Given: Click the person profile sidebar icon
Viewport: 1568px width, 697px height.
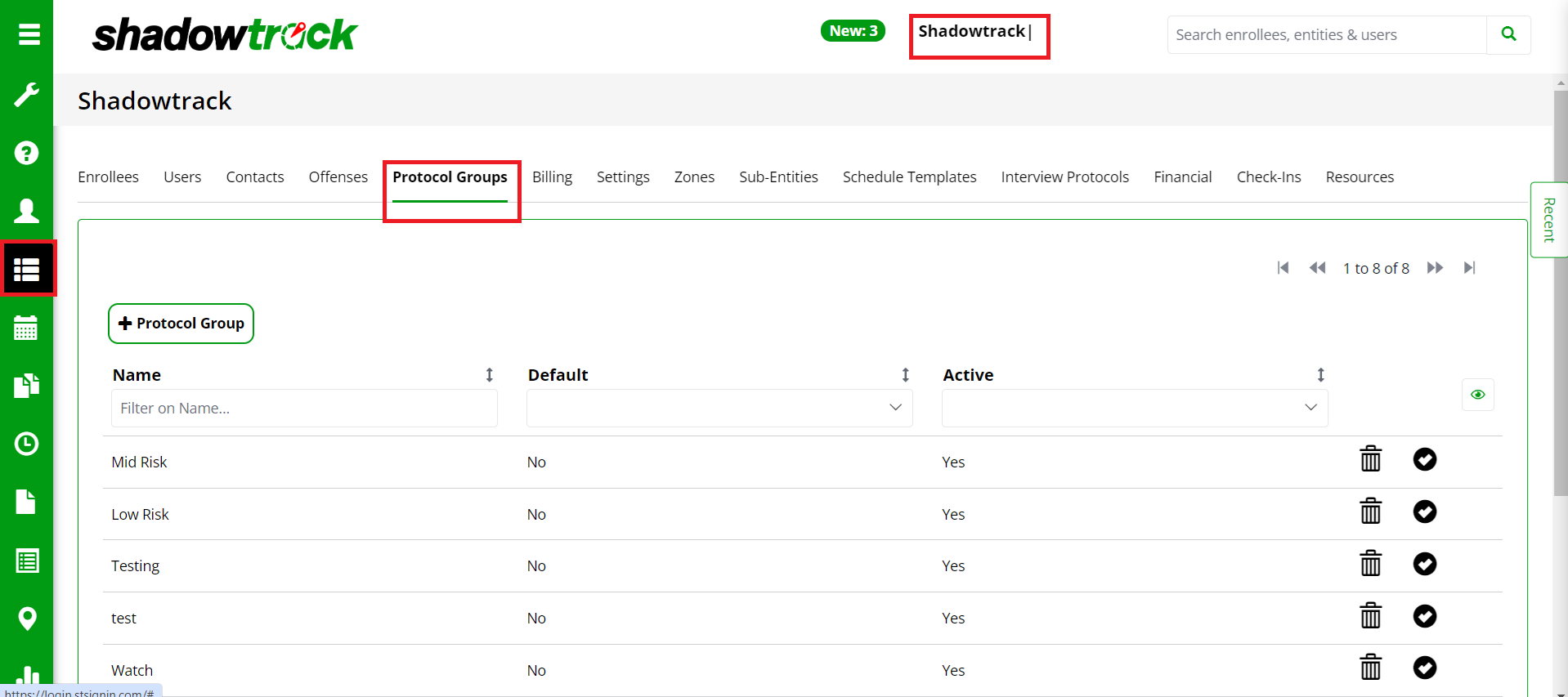Looking at the screenshot, I should click(26, 211).
